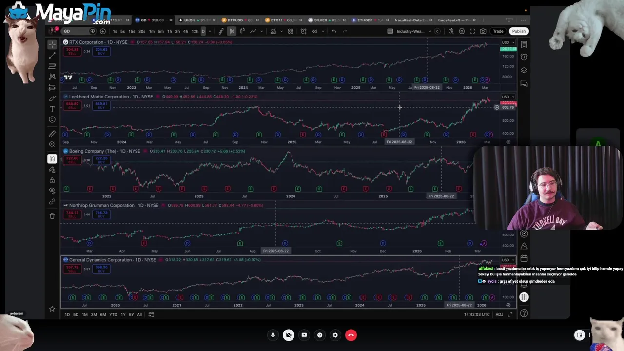624x351 pixels.
Task: Switch to the fracsReal-Data browser tab
Action: pyautogui.click(x=413, y=20)
